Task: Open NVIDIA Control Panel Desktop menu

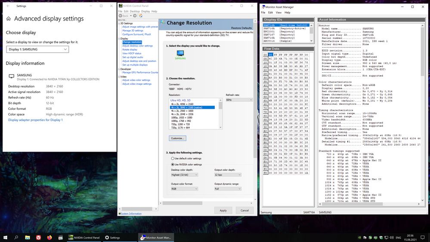Action: [x=135, y=11]
